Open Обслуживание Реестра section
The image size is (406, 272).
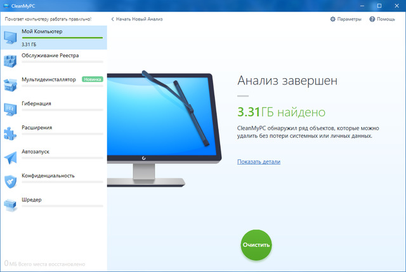[x=53, y=62]
